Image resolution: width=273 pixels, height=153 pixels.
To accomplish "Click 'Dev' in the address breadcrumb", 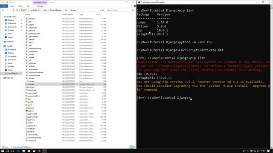I will pyautogui.click(x=45, y=10).
